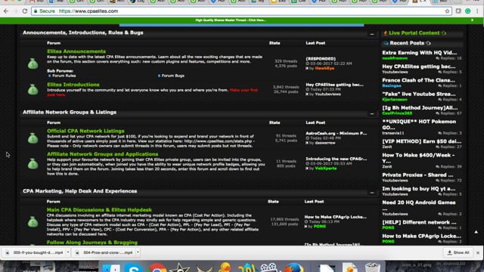Image resolution: width=484 pixels, height=272 pixels.
Task: Open recent post '**UNIQUE** HOT Pokemon GO...'
Action: (419, 125)
